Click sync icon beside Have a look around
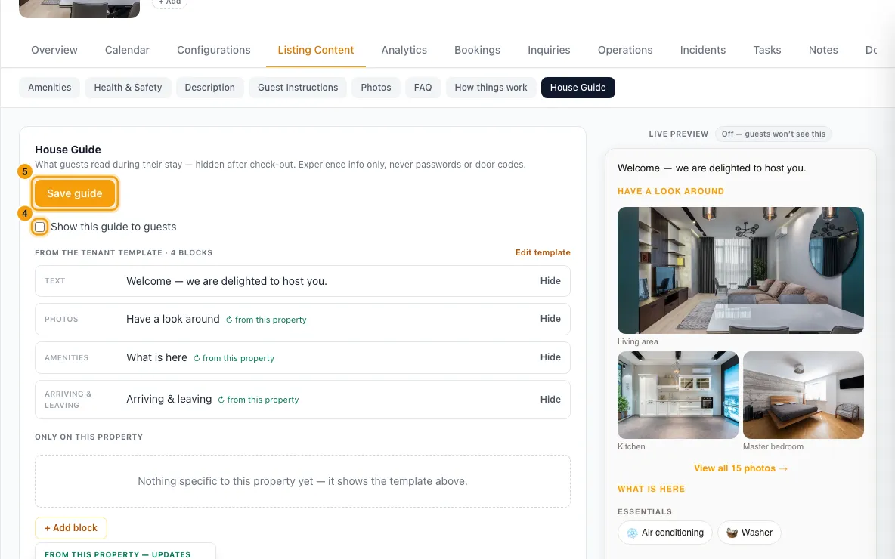895x559 pixels. [x=229, y=320]
